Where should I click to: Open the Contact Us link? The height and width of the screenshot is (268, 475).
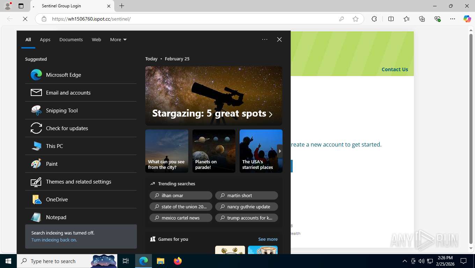395,69
